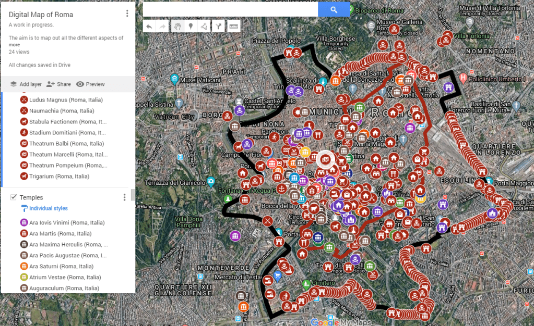
Task: Select Ludus Magnus in the layer list
Action: click(66, 99)
